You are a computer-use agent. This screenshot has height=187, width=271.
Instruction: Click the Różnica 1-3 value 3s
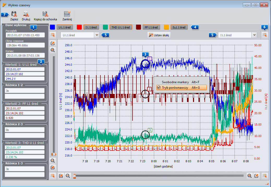pos(25,169)
